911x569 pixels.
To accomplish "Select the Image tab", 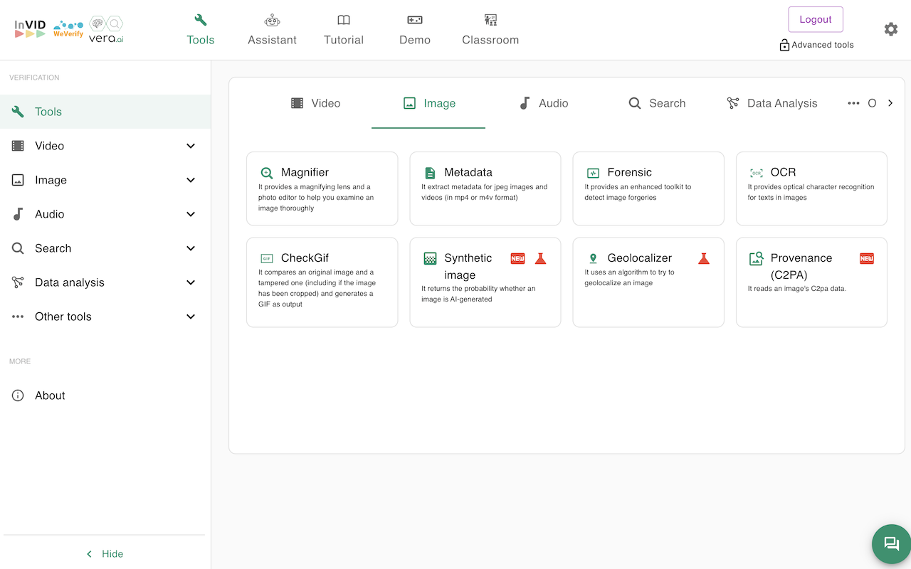I will (x=428, y=103).
